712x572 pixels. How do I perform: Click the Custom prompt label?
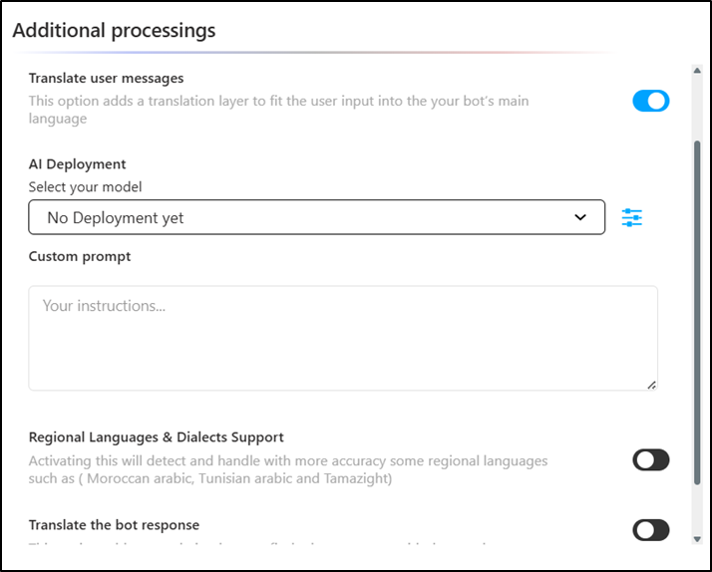[80, 257]
